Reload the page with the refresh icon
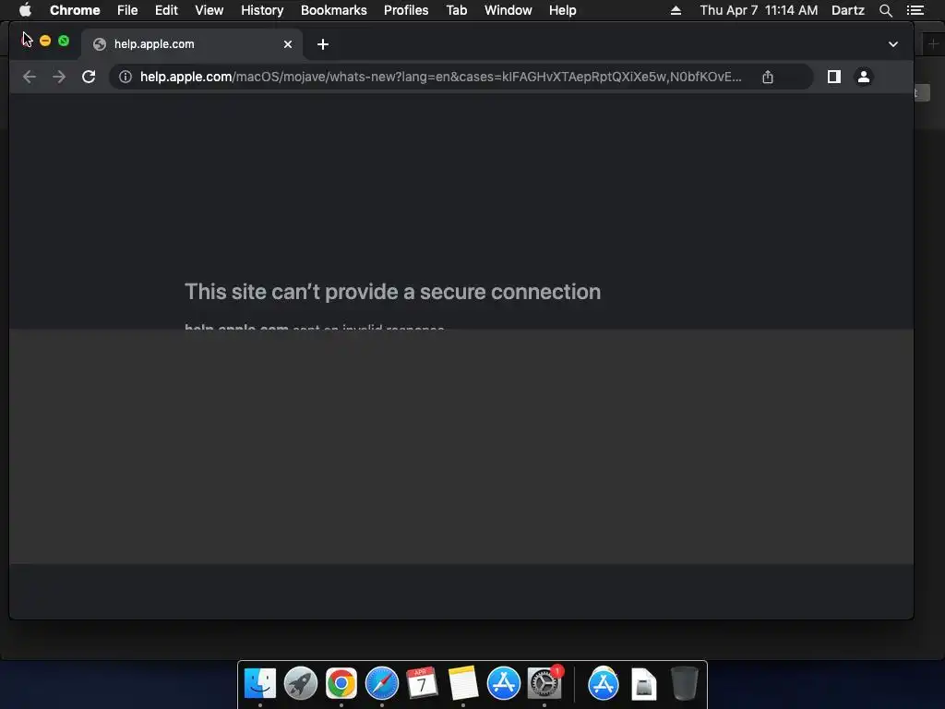The image size is (945, 709). (89, 77)
